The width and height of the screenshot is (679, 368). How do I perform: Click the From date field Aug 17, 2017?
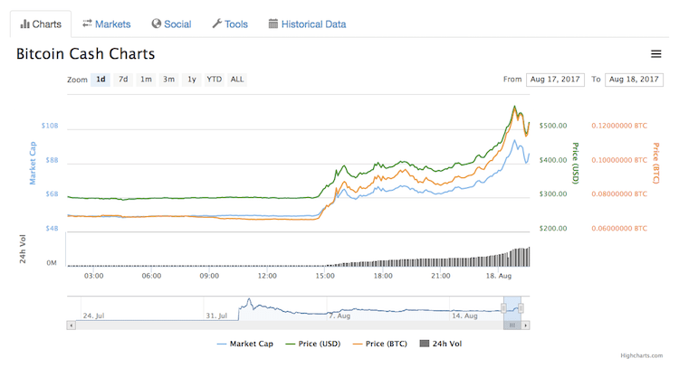tap(555, 80)
